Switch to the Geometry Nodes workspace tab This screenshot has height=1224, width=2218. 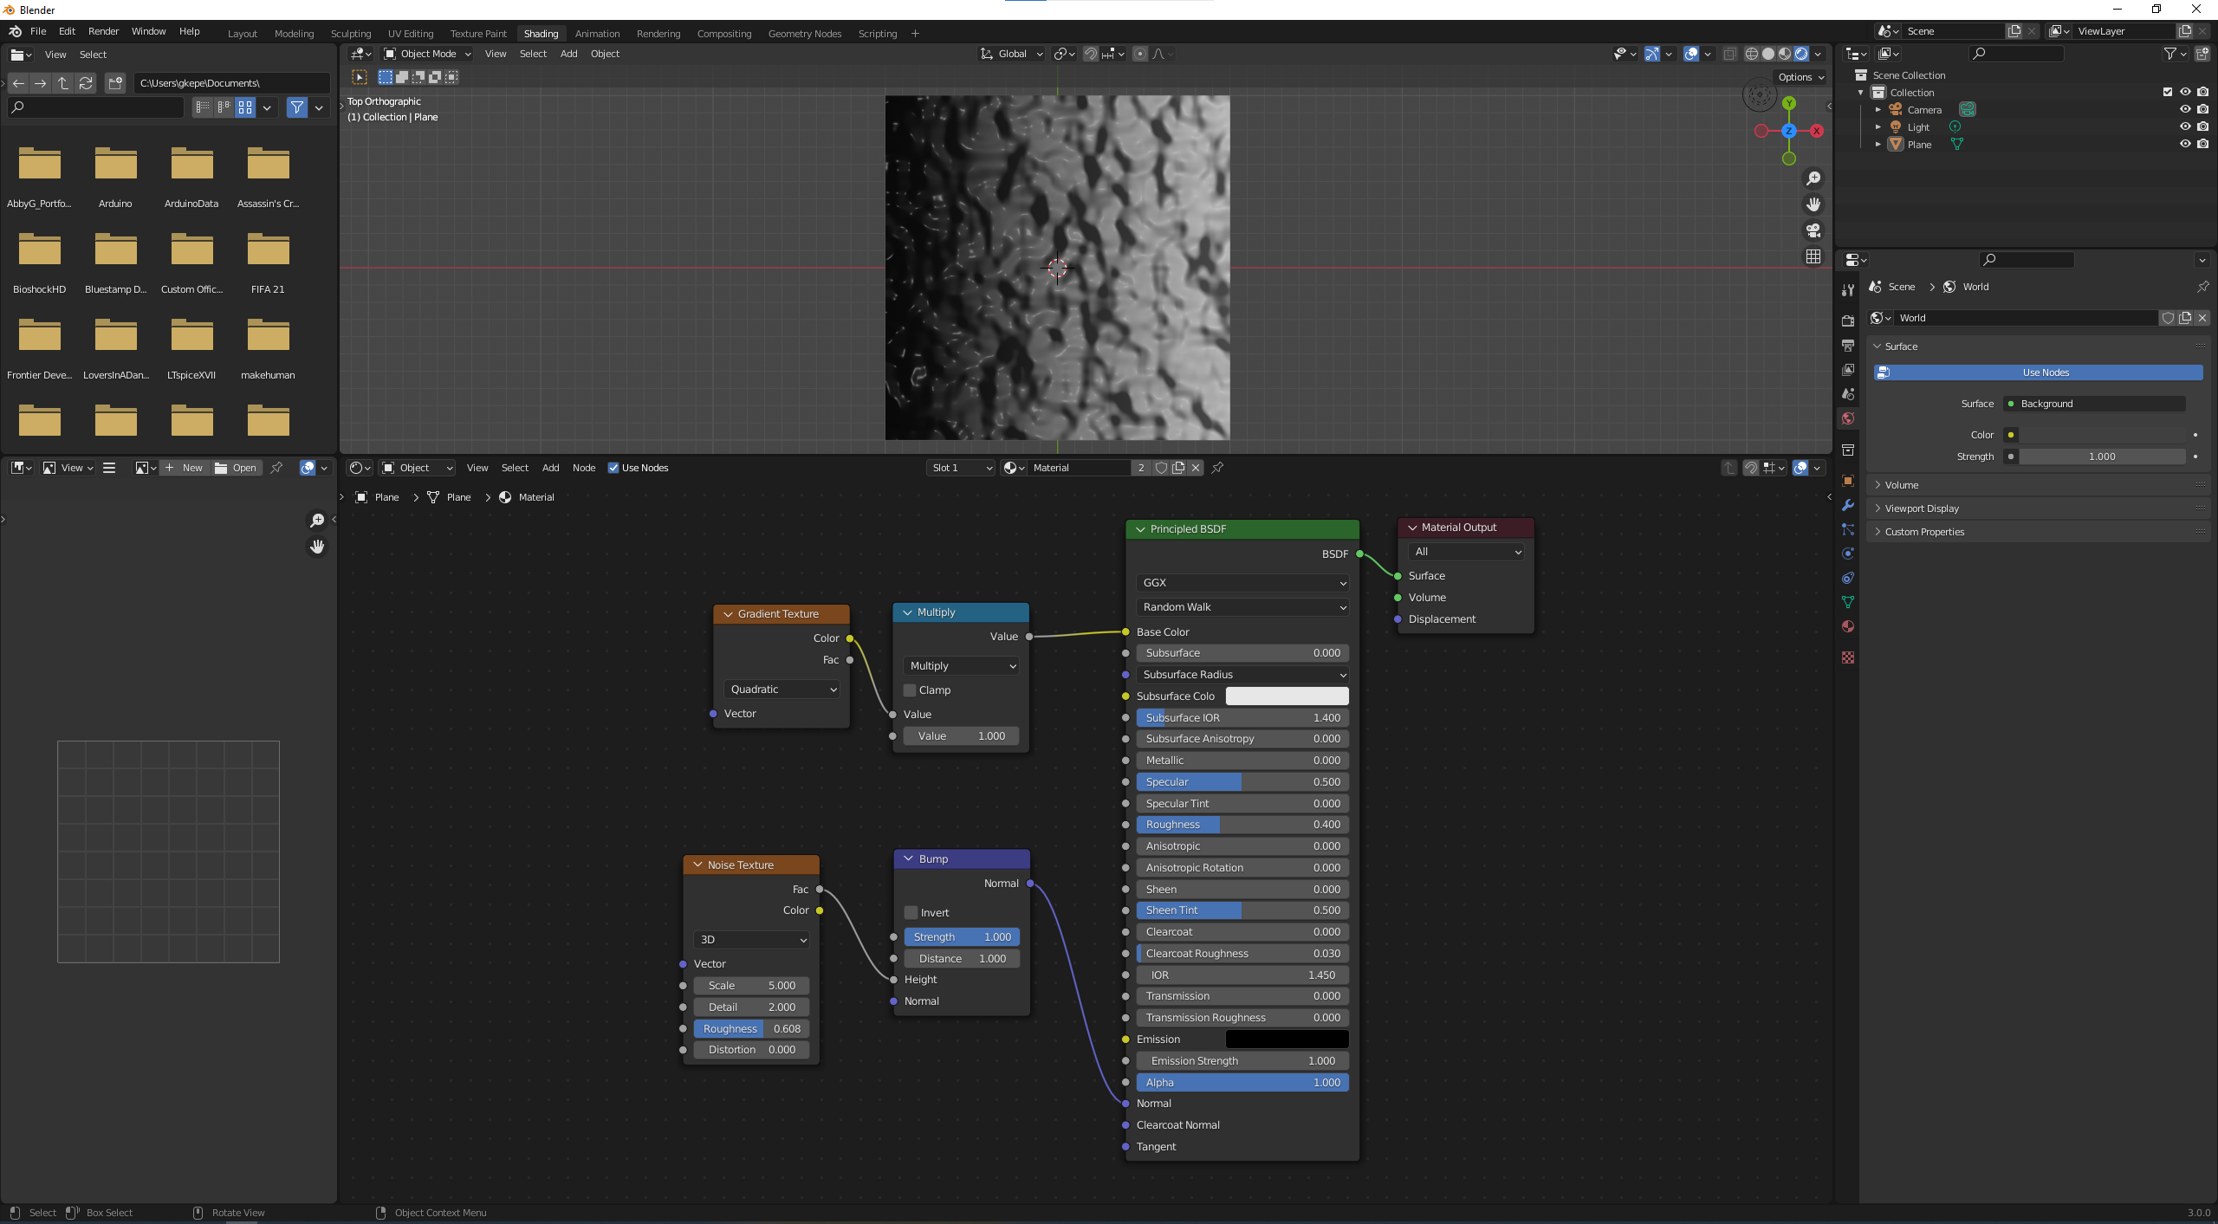coord(804,34)
